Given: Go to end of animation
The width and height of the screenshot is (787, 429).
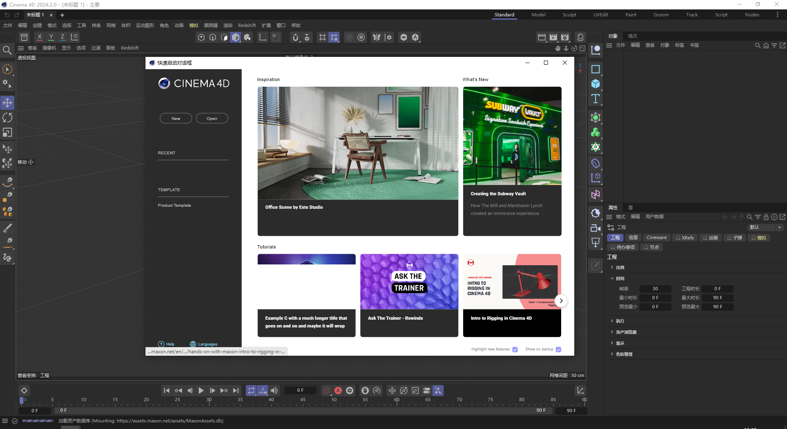Looking at the screenshot, I should click(x=236, y=391).
